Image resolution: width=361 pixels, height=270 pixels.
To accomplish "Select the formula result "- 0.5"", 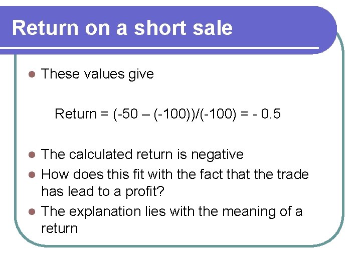I will (x=267, y=113).
